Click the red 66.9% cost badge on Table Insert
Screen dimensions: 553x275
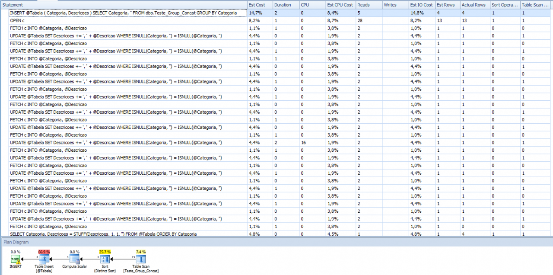coord(44,251)
